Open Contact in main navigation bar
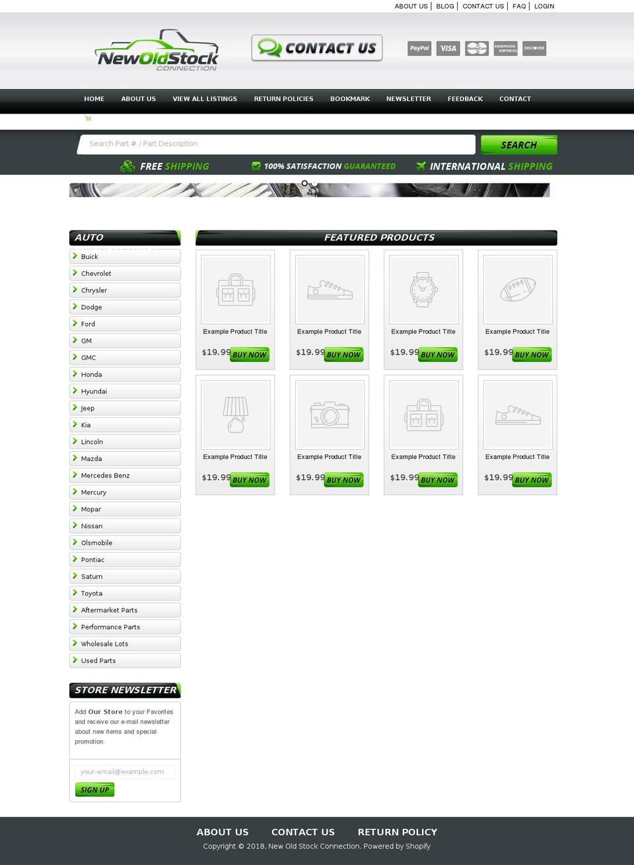This screenshot has width=634, height=865. pyautogui.click(x=515, y=99)
